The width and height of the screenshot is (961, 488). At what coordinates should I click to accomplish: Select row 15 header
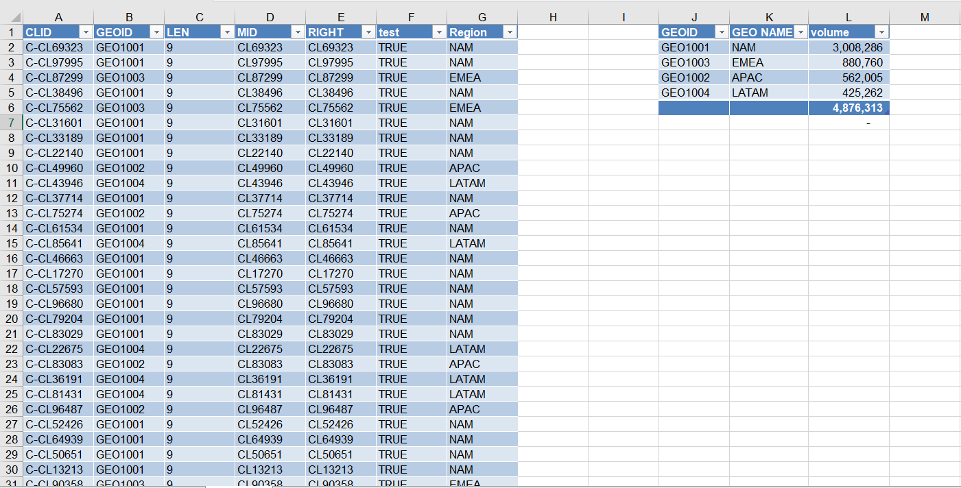click(11, 243)
